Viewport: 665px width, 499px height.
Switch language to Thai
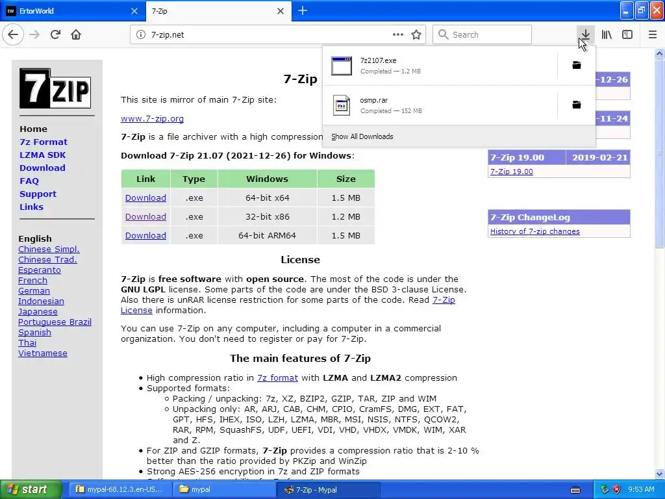click(x=27, y=342)
